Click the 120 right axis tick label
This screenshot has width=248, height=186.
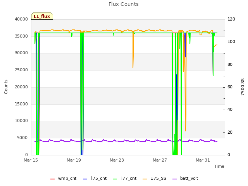point(231,19)
